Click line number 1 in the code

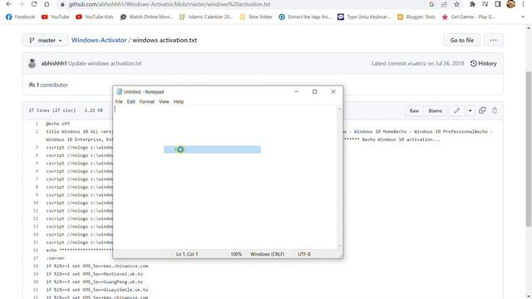point(37,124)
